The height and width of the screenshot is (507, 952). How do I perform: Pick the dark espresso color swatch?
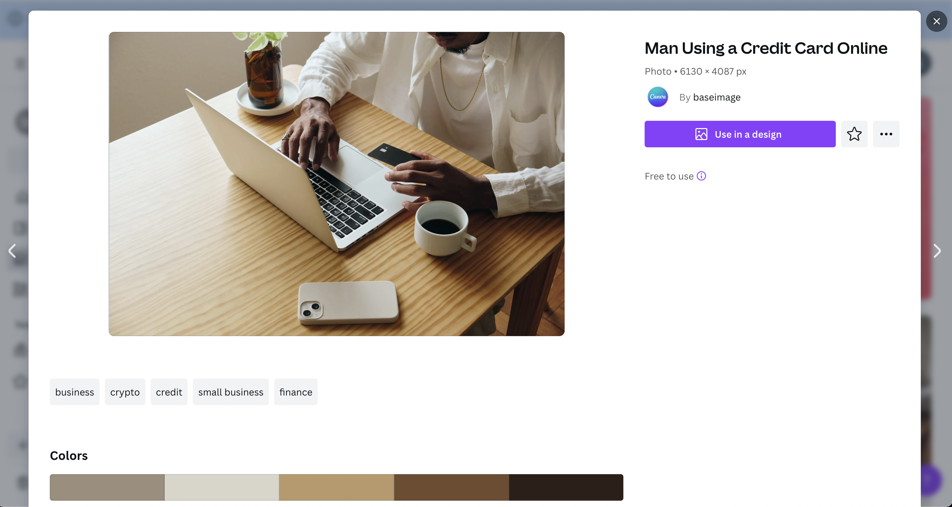566,487
